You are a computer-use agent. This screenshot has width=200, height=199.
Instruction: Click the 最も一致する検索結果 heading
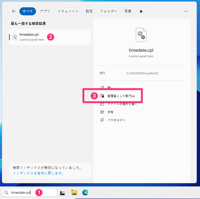[x=28, y=24]
